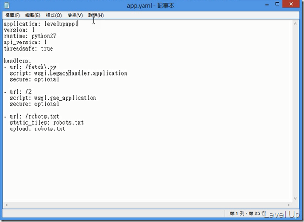
Task: Click the 'threadsafe: true' line
Action: 28,48
